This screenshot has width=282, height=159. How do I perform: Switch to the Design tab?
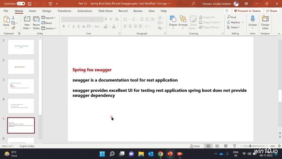click(47, 11)
